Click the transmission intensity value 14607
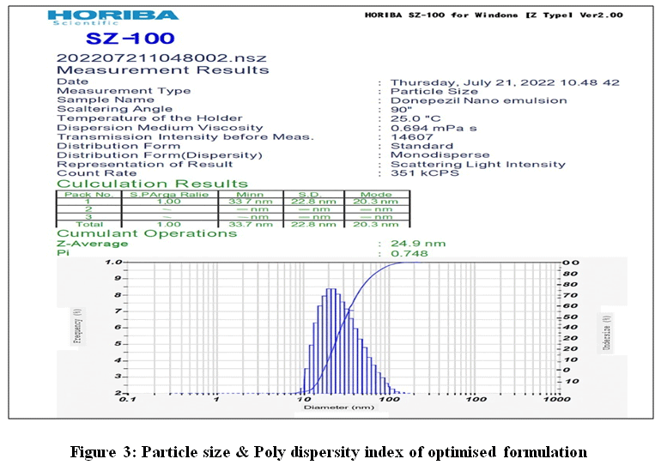 tap(409, 136)
